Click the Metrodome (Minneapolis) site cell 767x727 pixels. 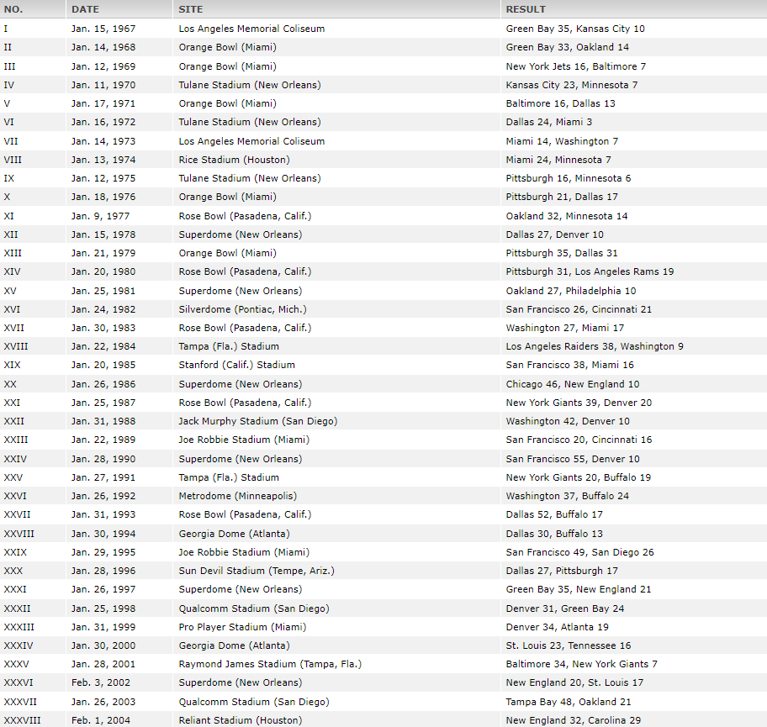coord(237,496)
